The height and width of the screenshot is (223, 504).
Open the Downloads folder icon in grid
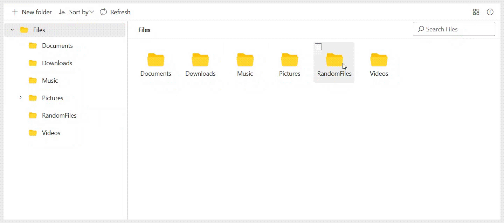click(x=200, y=60)
